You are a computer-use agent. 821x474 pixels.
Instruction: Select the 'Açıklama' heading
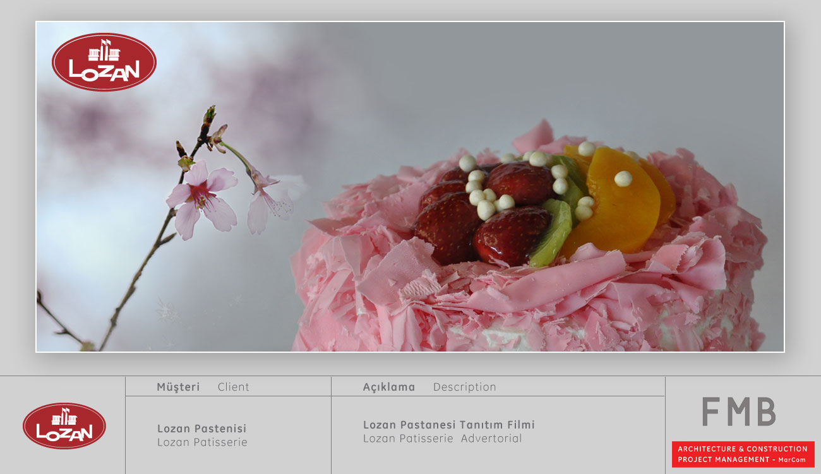click(389, 387)
